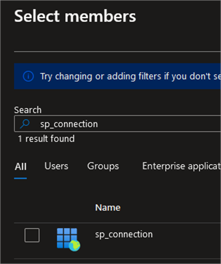Click the Search label above the input

click(x=28, y=110)
